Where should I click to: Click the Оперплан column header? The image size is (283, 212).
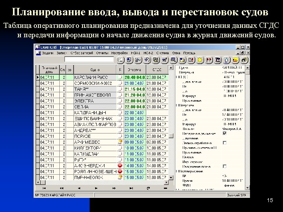tap(135, 70)
